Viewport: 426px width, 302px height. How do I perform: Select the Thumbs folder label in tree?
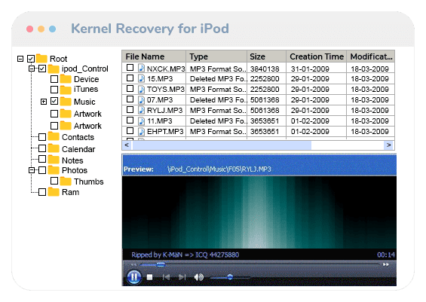point(88,182)
